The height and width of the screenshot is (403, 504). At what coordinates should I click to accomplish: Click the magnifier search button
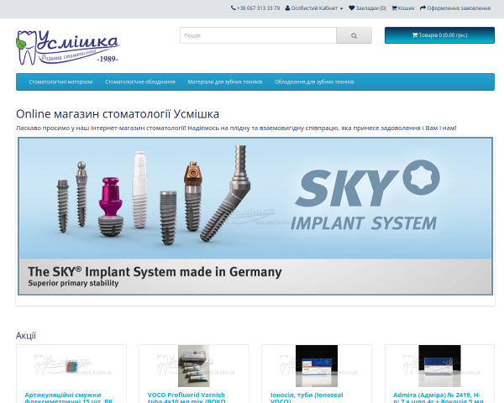(354, 35)
